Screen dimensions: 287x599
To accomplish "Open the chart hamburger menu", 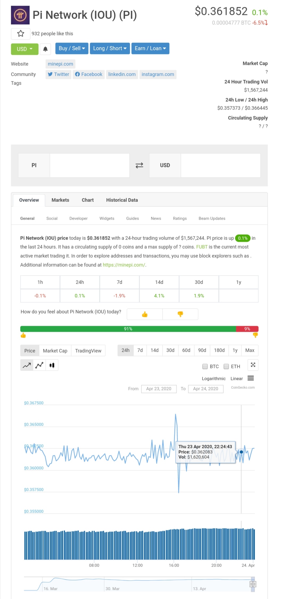I will [x=251, y=378].
